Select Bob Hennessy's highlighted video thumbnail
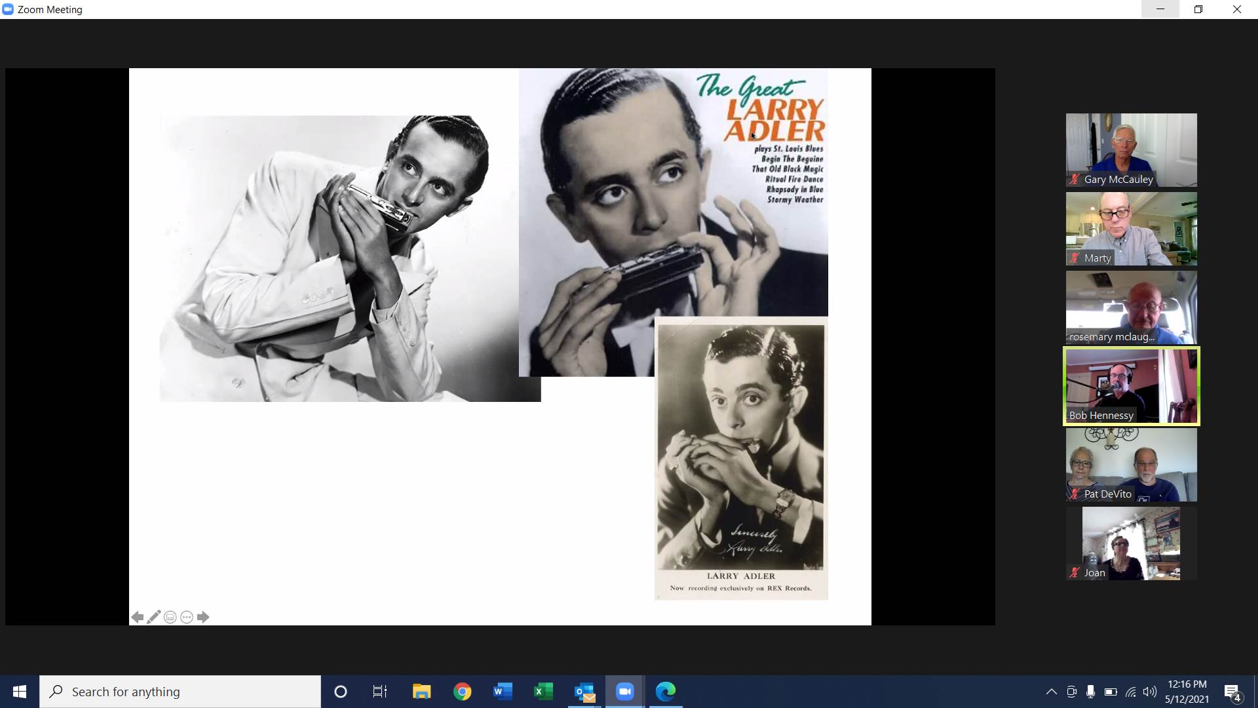 coord(1131,386)
